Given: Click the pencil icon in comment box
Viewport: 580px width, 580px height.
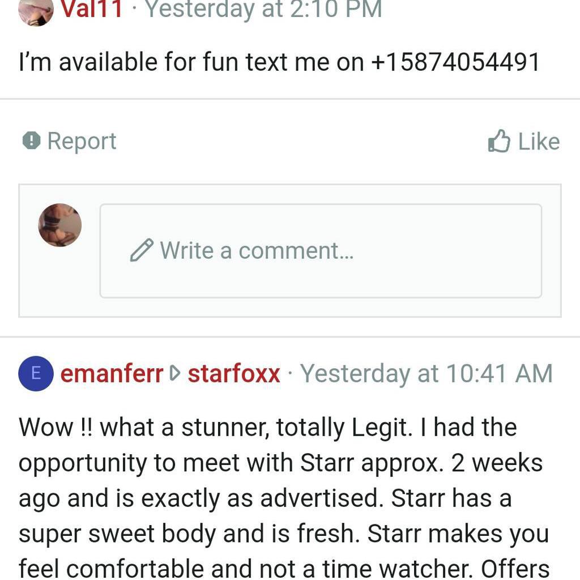Looking at the screenshot, I should (x=142, y=249).
